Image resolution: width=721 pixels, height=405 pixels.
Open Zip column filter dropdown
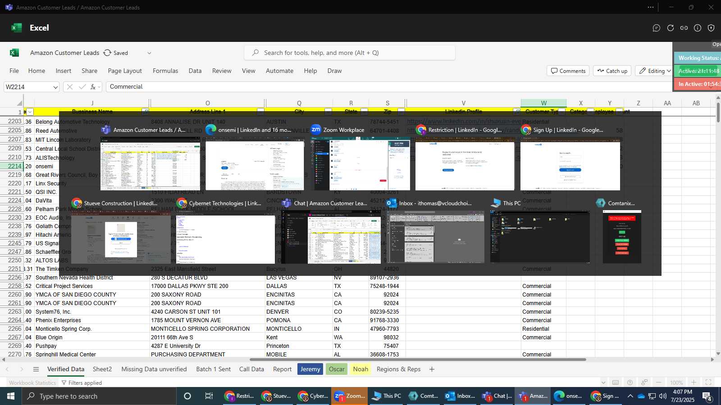click(401, 112)
